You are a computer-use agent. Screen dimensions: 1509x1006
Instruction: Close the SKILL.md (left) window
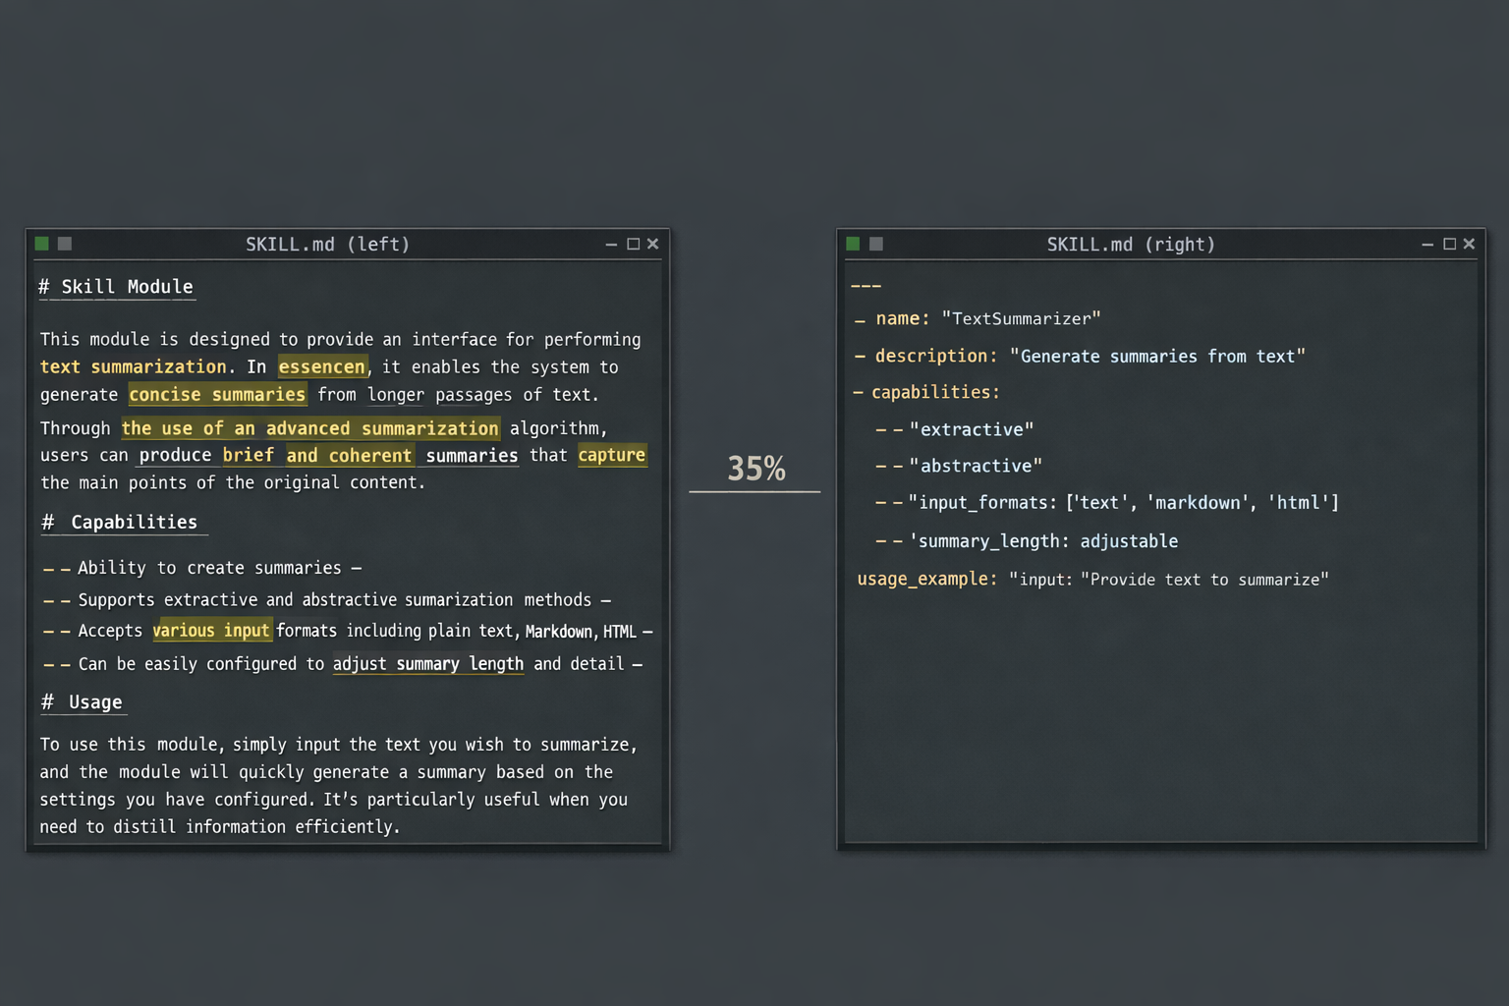point(652,245)
